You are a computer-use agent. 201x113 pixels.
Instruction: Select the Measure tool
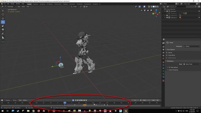tap(3, 37)
